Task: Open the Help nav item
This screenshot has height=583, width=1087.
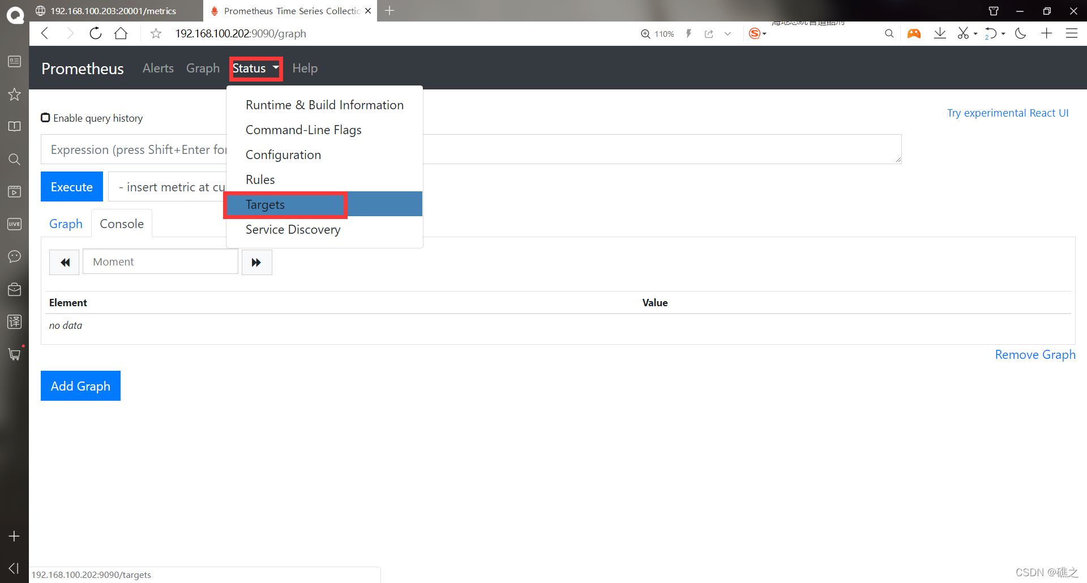Action: 305,68
